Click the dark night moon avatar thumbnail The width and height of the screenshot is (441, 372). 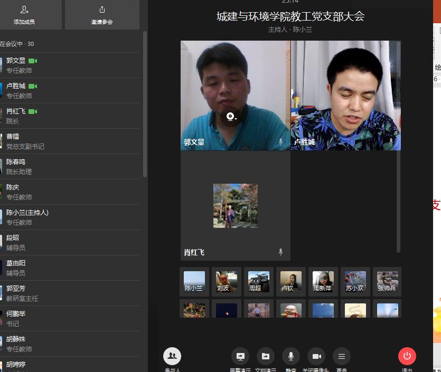pyautogui.click(x=227, y=310)
